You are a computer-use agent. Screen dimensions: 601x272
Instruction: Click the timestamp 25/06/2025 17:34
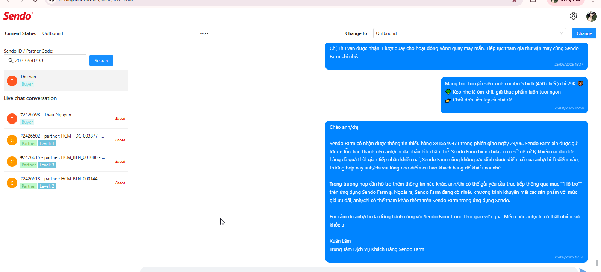click(x=569, y=257)
